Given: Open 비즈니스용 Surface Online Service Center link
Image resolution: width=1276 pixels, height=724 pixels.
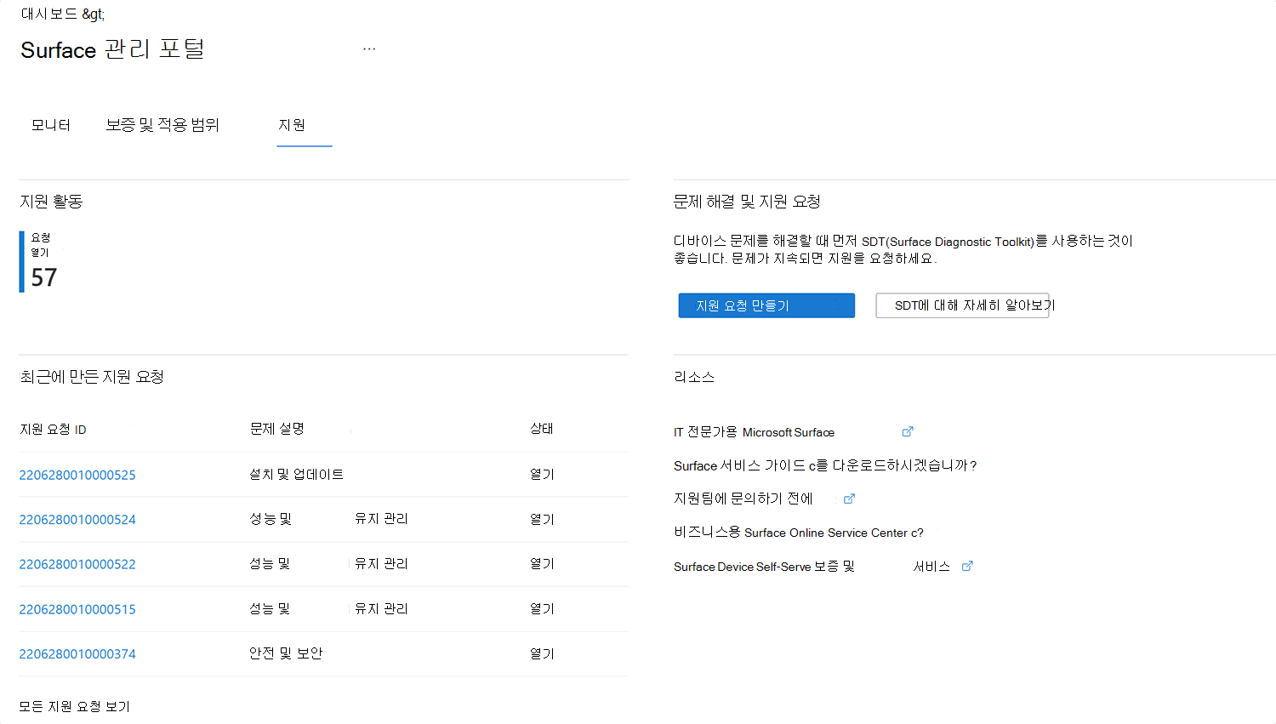Looking at the screenshot, I should pos(799,533).
